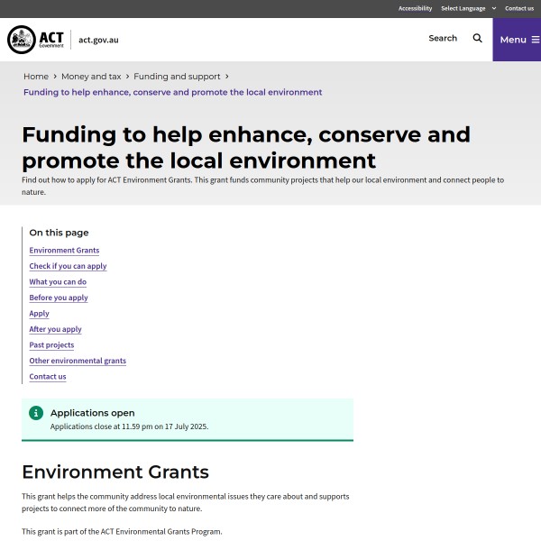Open What you can do anchor link
541x541 pixels.
(58, 282)
